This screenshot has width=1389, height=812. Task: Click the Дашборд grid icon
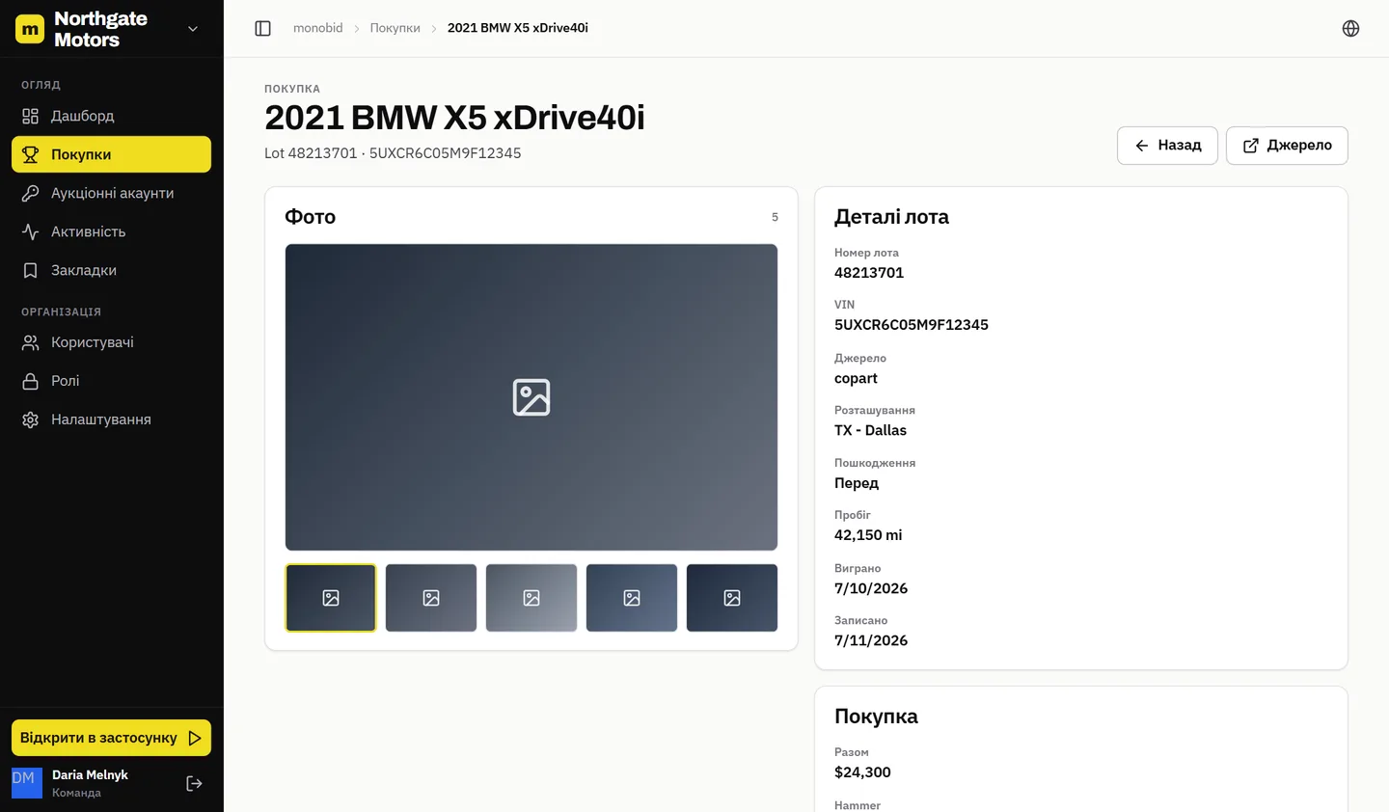coord(31,116)
